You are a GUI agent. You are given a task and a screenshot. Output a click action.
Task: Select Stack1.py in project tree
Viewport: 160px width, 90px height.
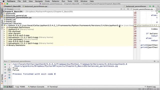11,19
